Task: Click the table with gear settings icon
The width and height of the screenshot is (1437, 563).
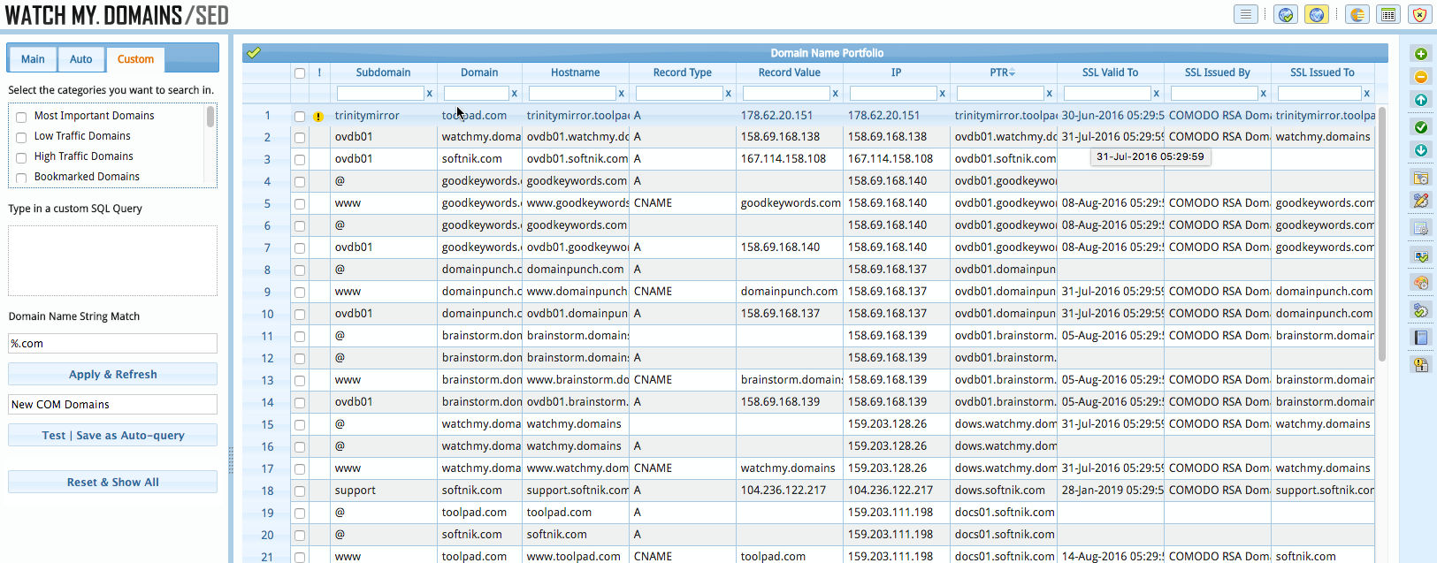Action: 1421,228
